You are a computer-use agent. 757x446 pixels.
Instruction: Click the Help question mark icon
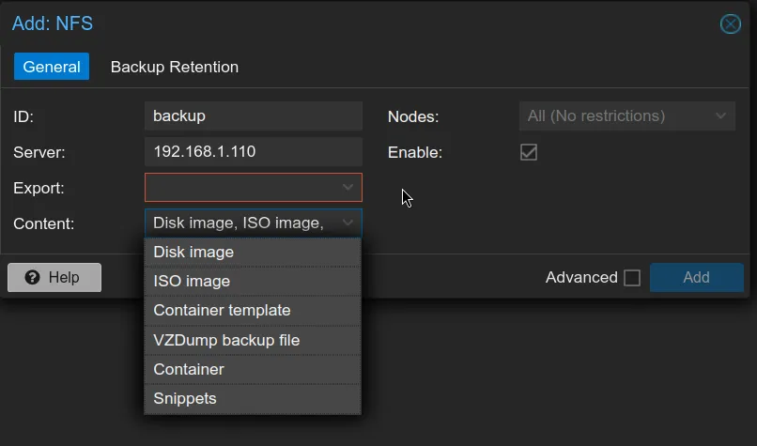pos(33,278)
